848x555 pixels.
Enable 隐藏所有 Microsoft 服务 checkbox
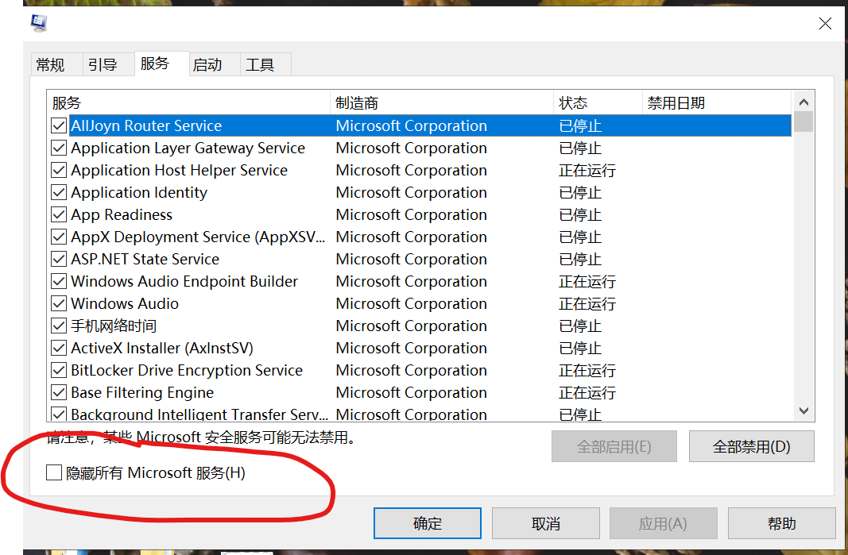click(x=53, y=472)
